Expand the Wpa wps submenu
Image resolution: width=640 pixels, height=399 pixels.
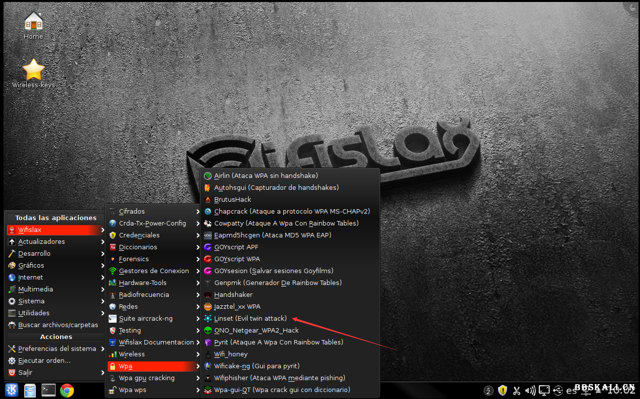tap(132, 390)
